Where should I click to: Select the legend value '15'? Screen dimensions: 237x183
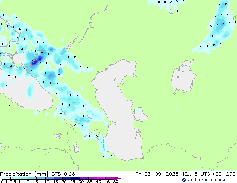[55, 182]
